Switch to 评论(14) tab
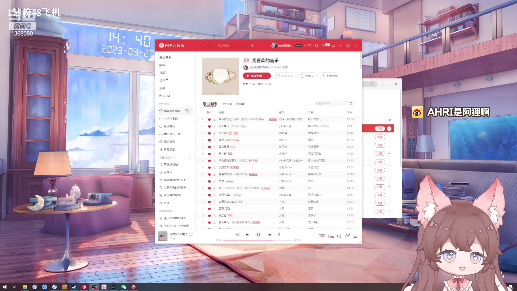 click(x=226, y=104)
